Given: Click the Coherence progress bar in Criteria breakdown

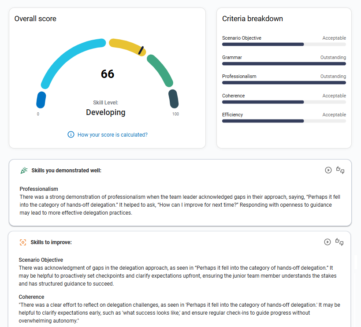Looking at the screenshot, I should tap(284, 102).
